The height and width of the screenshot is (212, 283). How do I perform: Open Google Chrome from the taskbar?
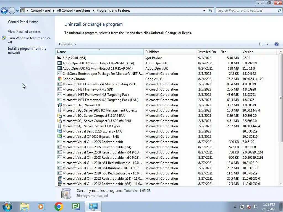59,206
